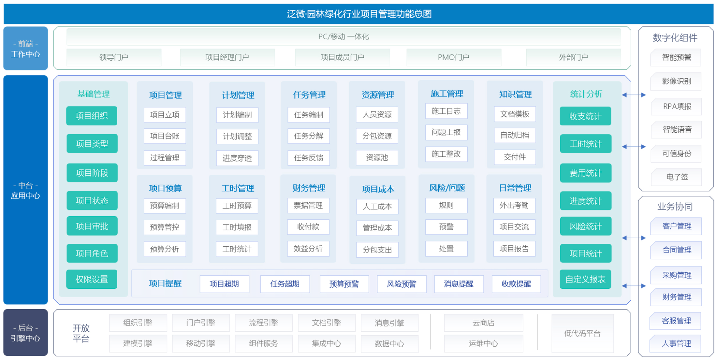The width and height of the screenshot is (717, 362).
Task: Select the 领导门户 portal tab
Action: click(114, 57)
